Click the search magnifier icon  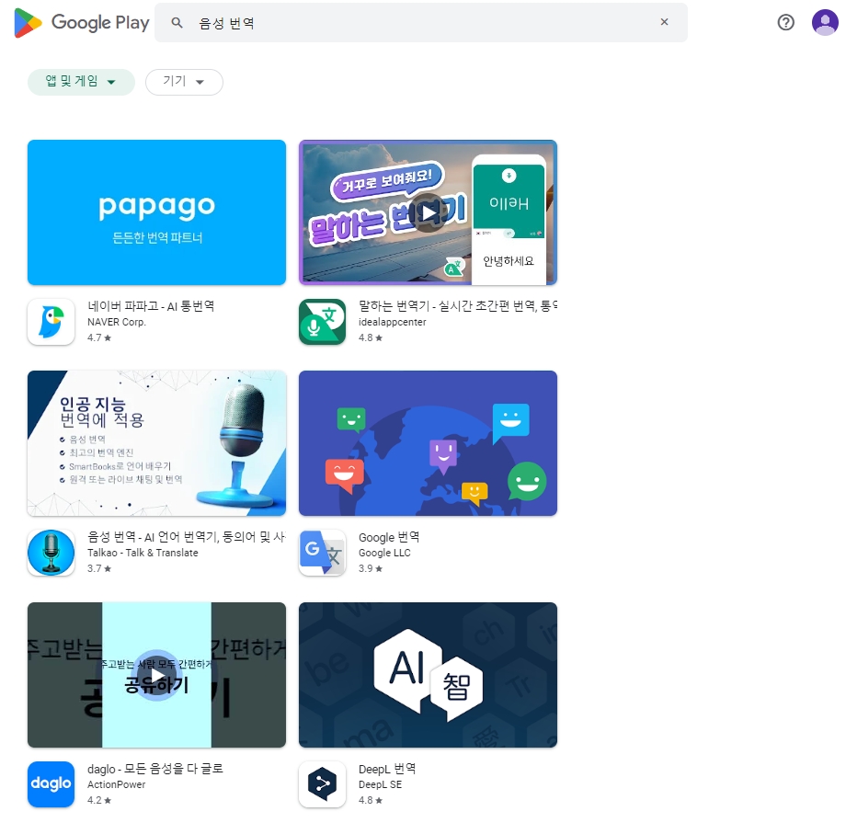(177, 23)
